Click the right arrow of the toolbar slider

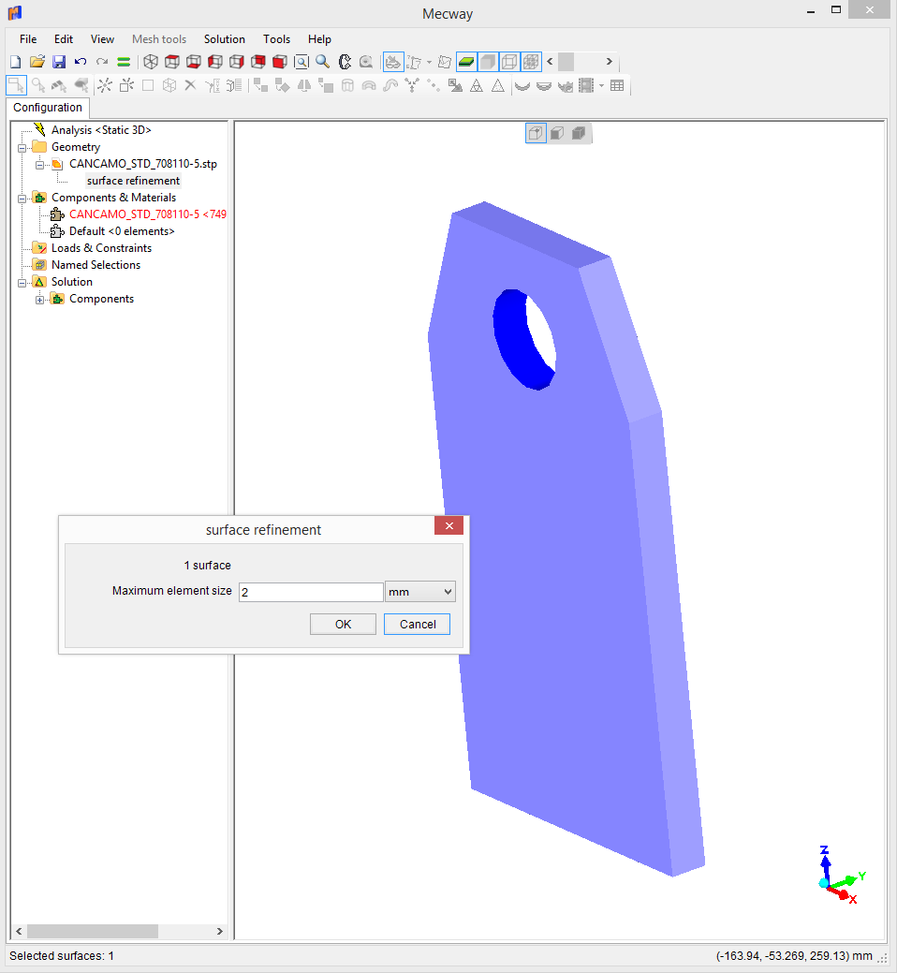pyautogui.click(x=610, y=62)
